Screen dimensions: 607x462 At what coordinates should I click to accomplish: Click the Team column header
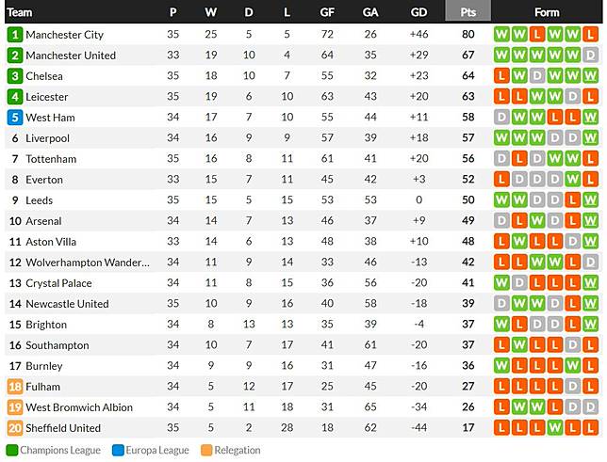pyautogui.click(x=20, y=12)
